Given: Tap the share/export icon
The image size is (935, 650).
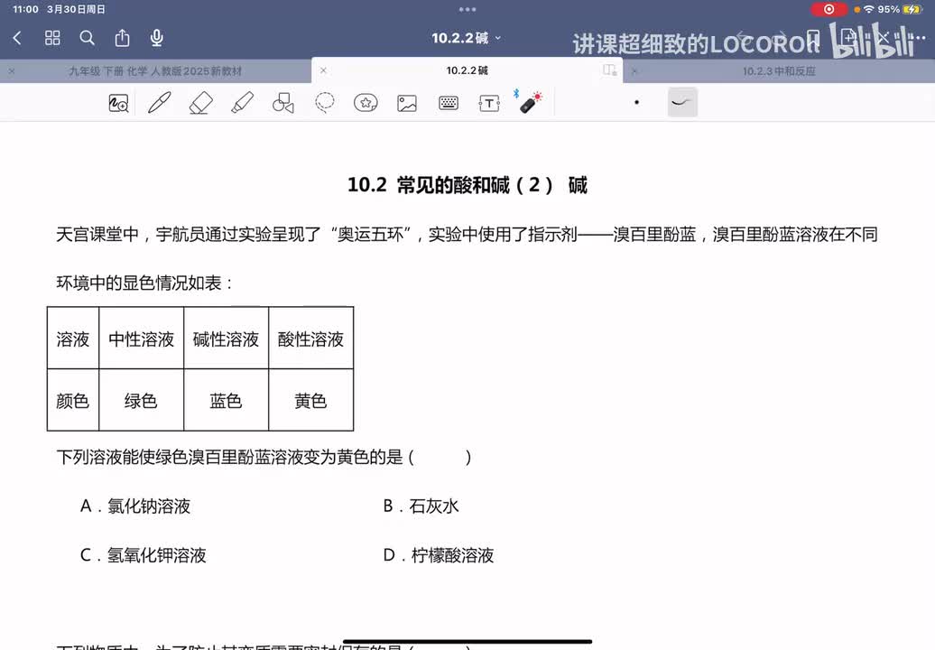Looking at the screenshot, I should pyautogui.click(x=122, y=38).
